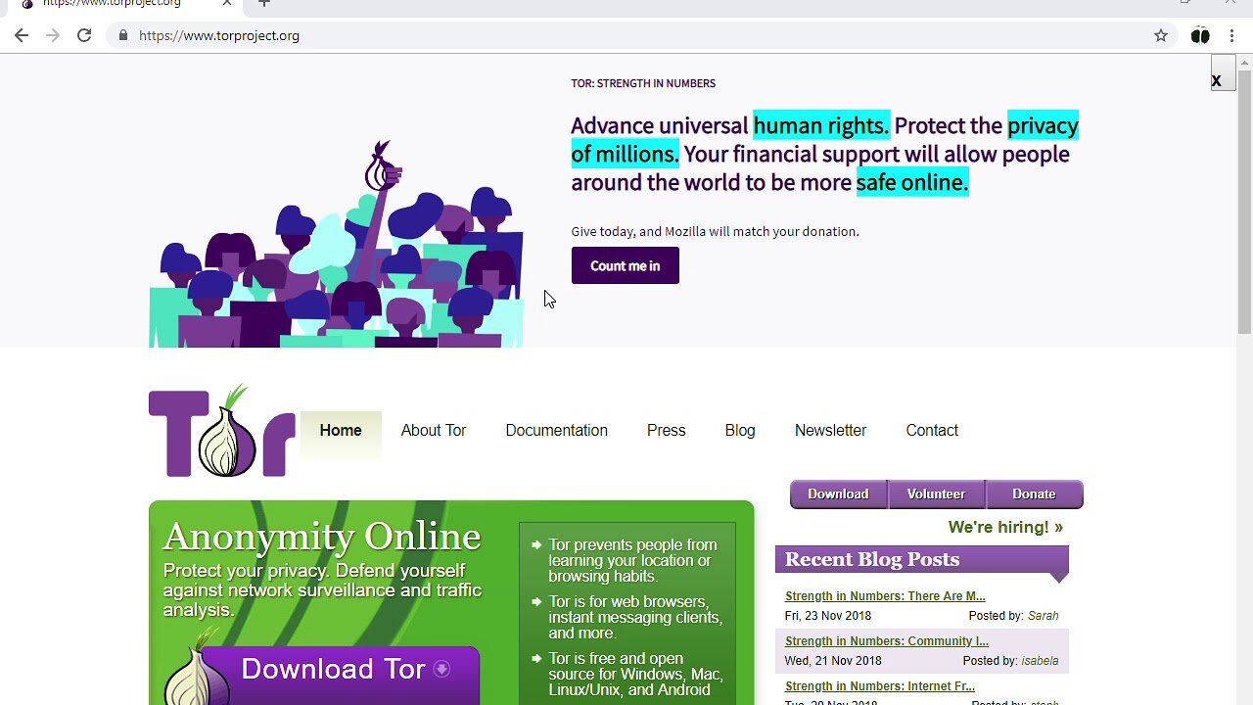
Task: Click the Count me in button
Action: (625, 265)
